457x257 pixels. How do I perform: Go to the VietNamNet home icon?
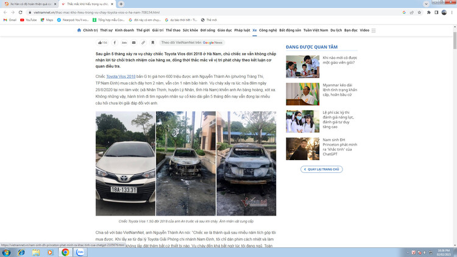[79, 30]
